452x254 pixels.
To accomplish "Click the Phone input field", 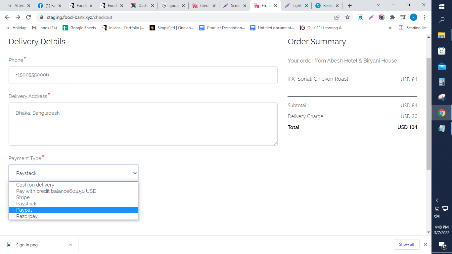I will point(143,75).
